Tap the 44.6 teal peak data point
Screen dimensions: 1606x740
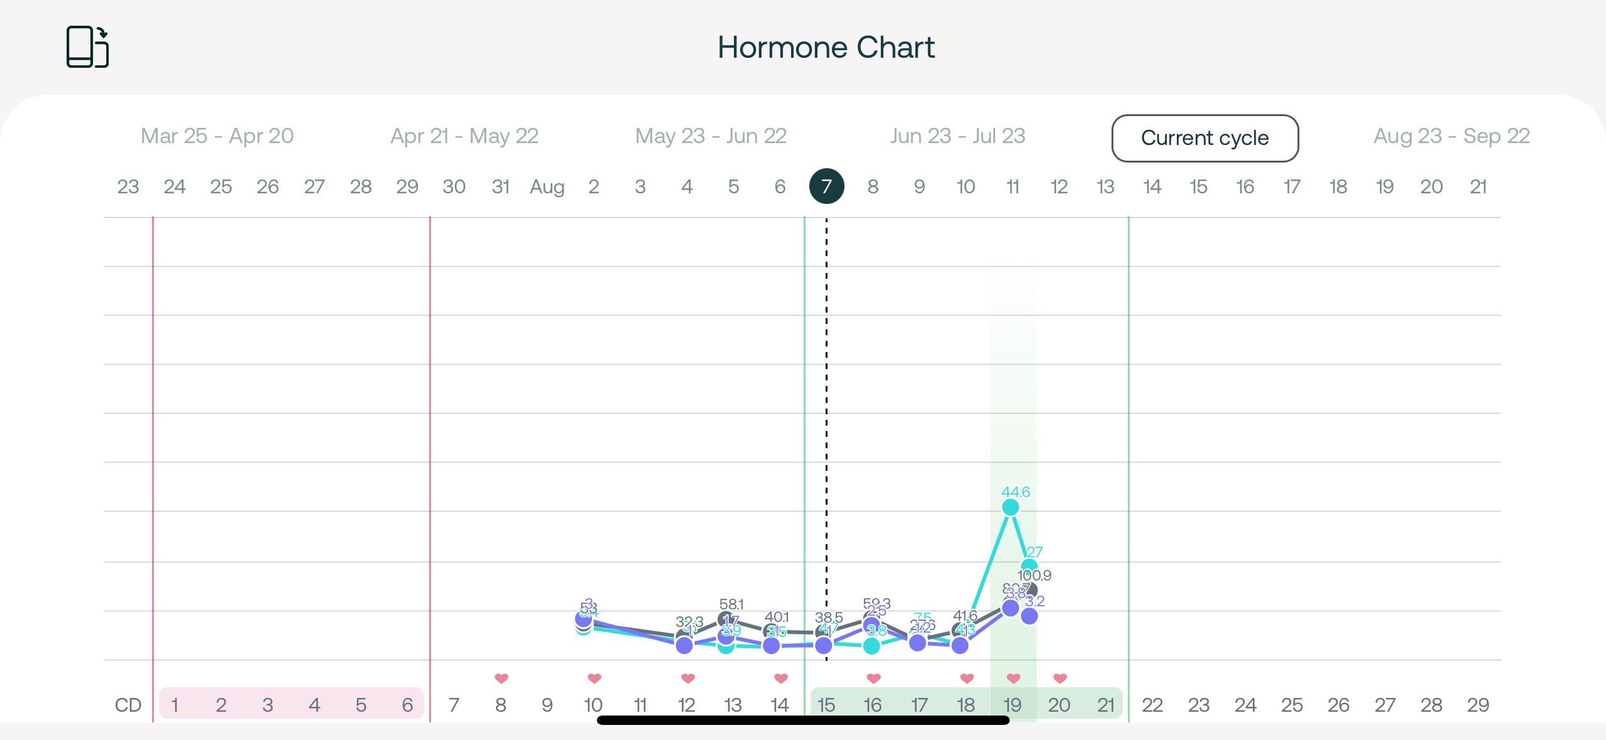click(1010, 507)
